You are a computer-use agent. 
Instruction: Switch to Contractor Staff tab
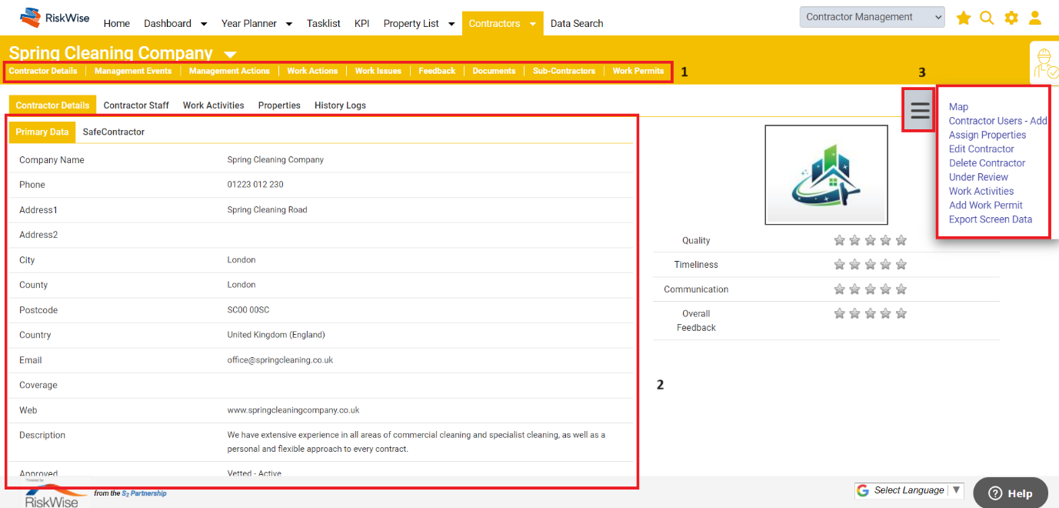tap(136, 105)
